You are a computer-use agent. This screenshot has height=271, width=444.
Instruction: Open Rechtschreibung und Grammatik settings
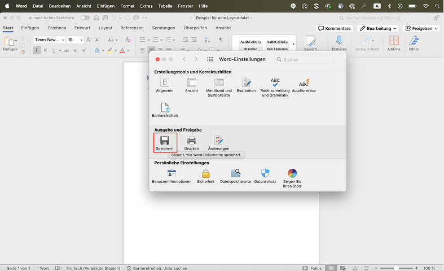[275, 88]
